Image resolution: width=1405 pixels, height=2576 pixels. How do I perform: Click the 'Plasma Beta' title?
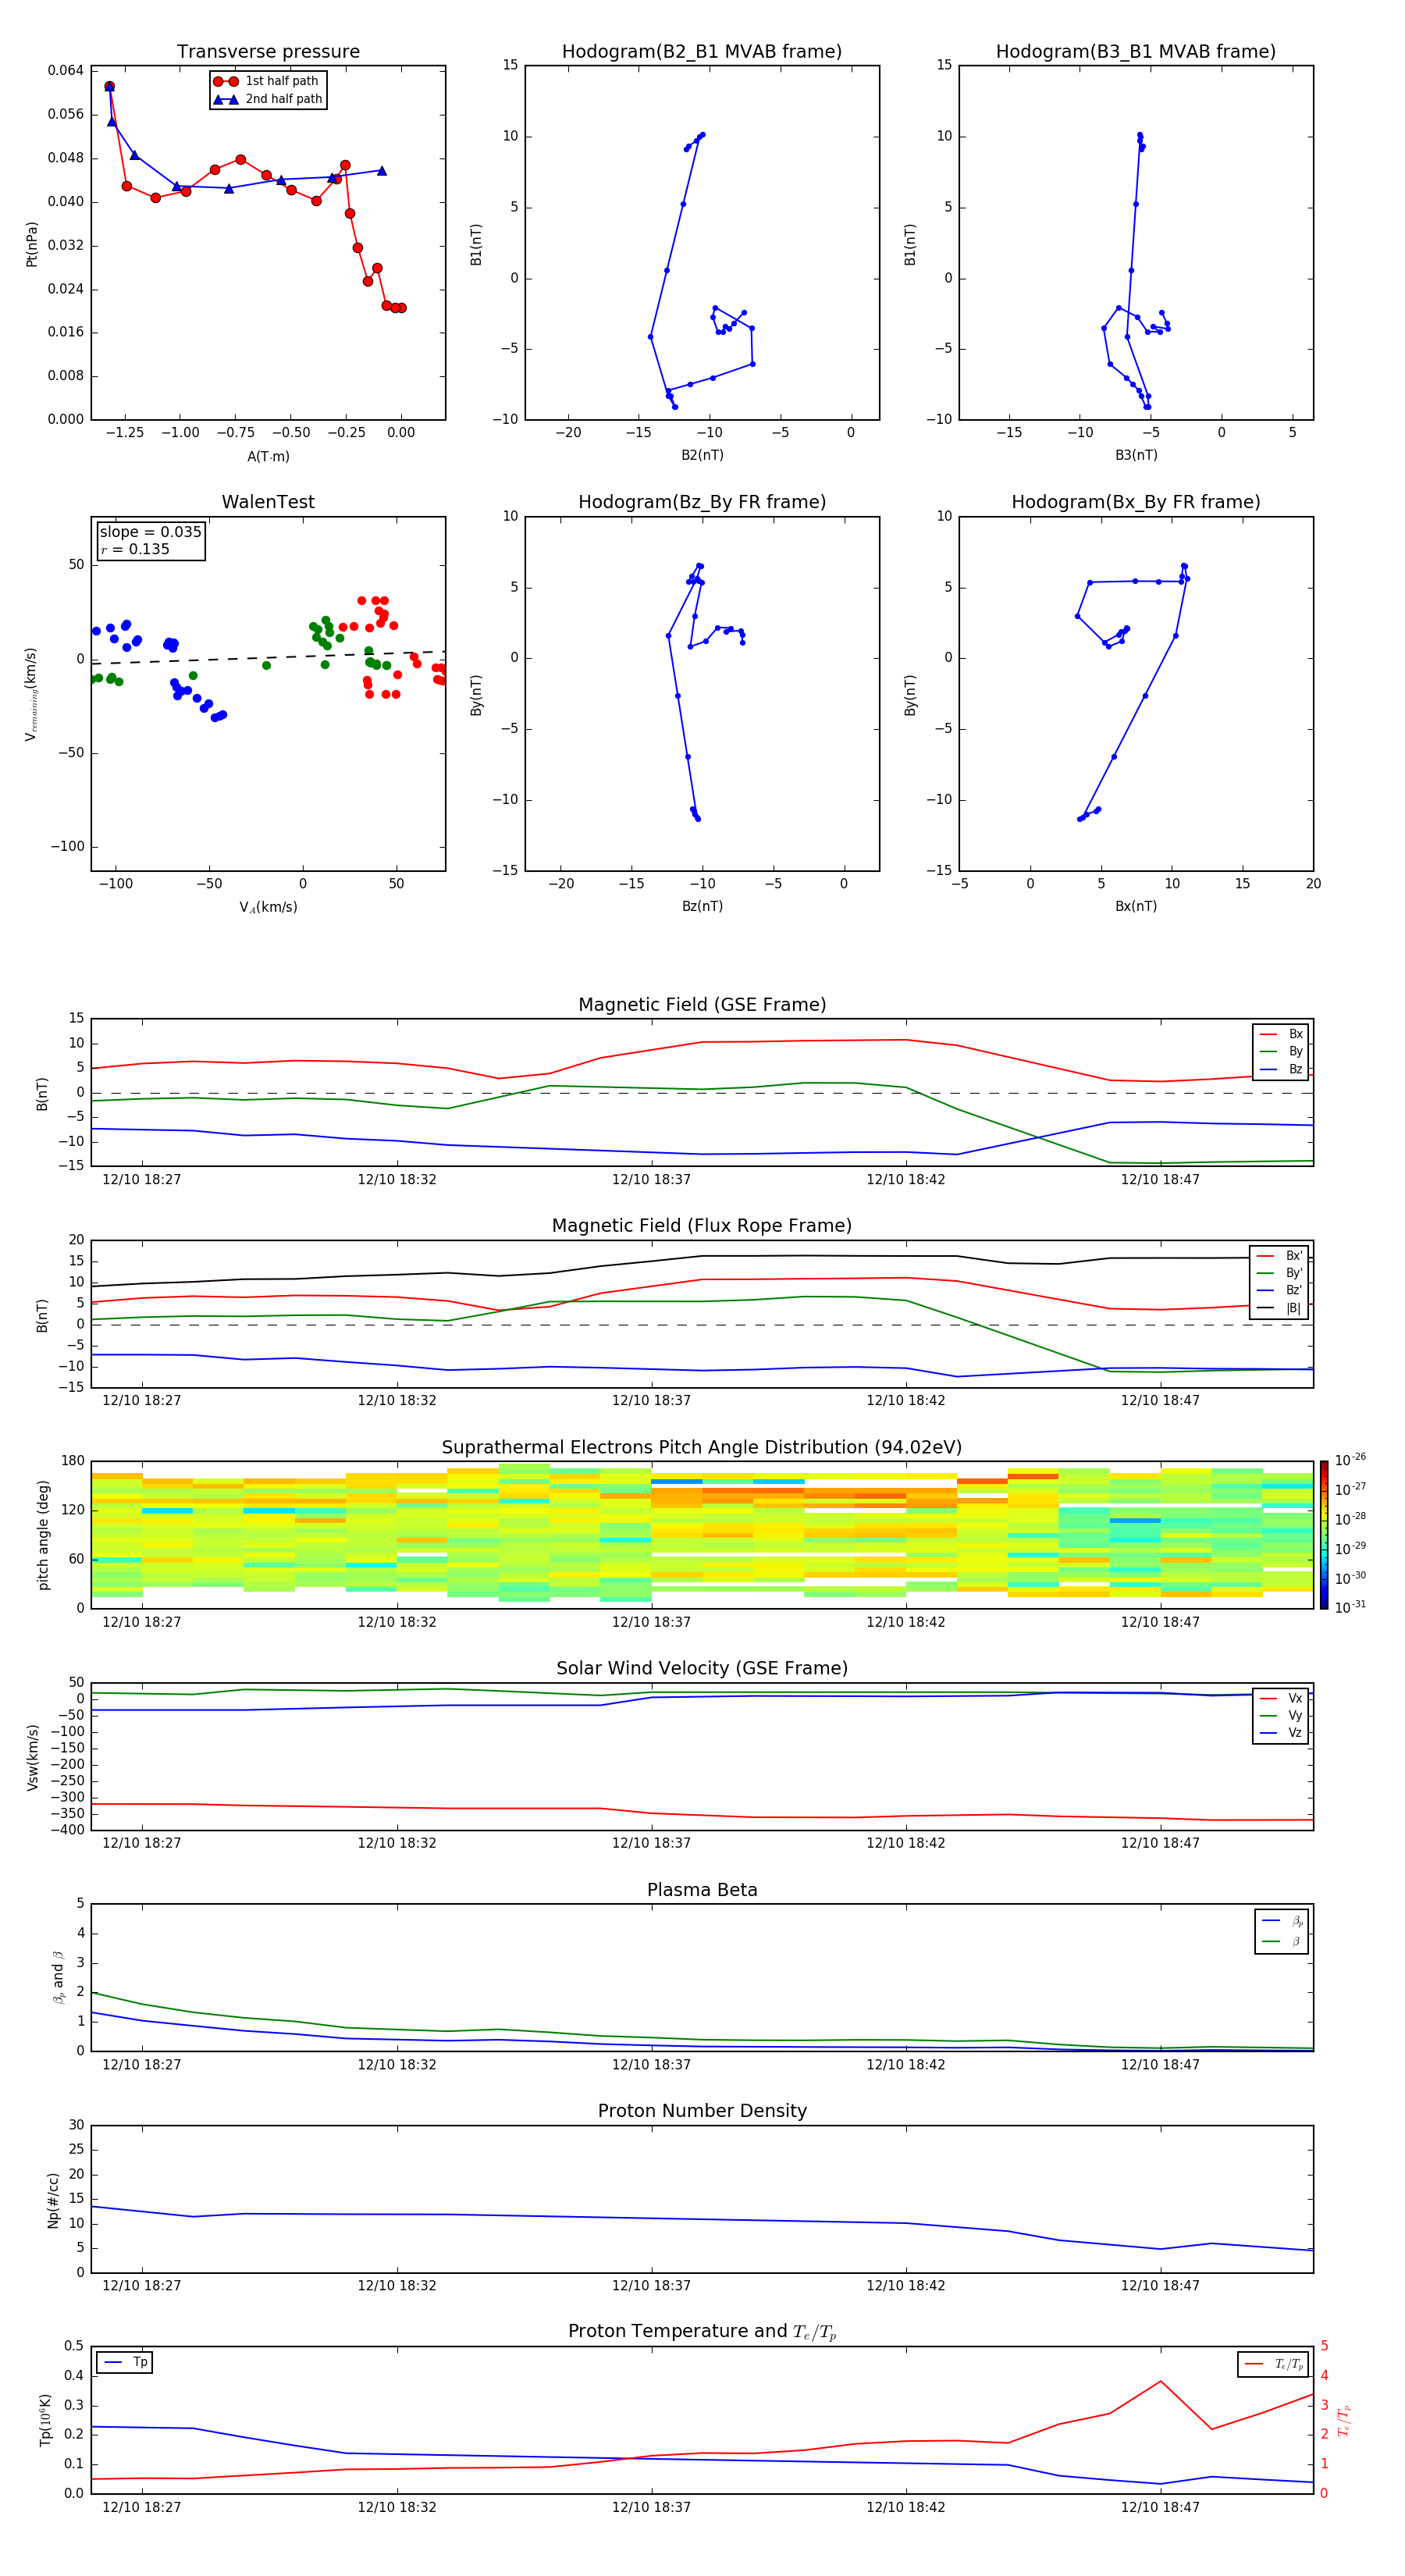pyautogui.click(x=702, y=1890)
